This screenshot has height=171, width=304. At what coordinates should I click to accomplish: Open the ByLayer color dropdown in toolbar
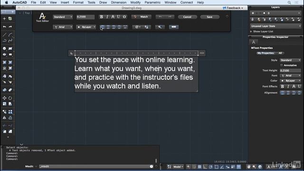86,27
